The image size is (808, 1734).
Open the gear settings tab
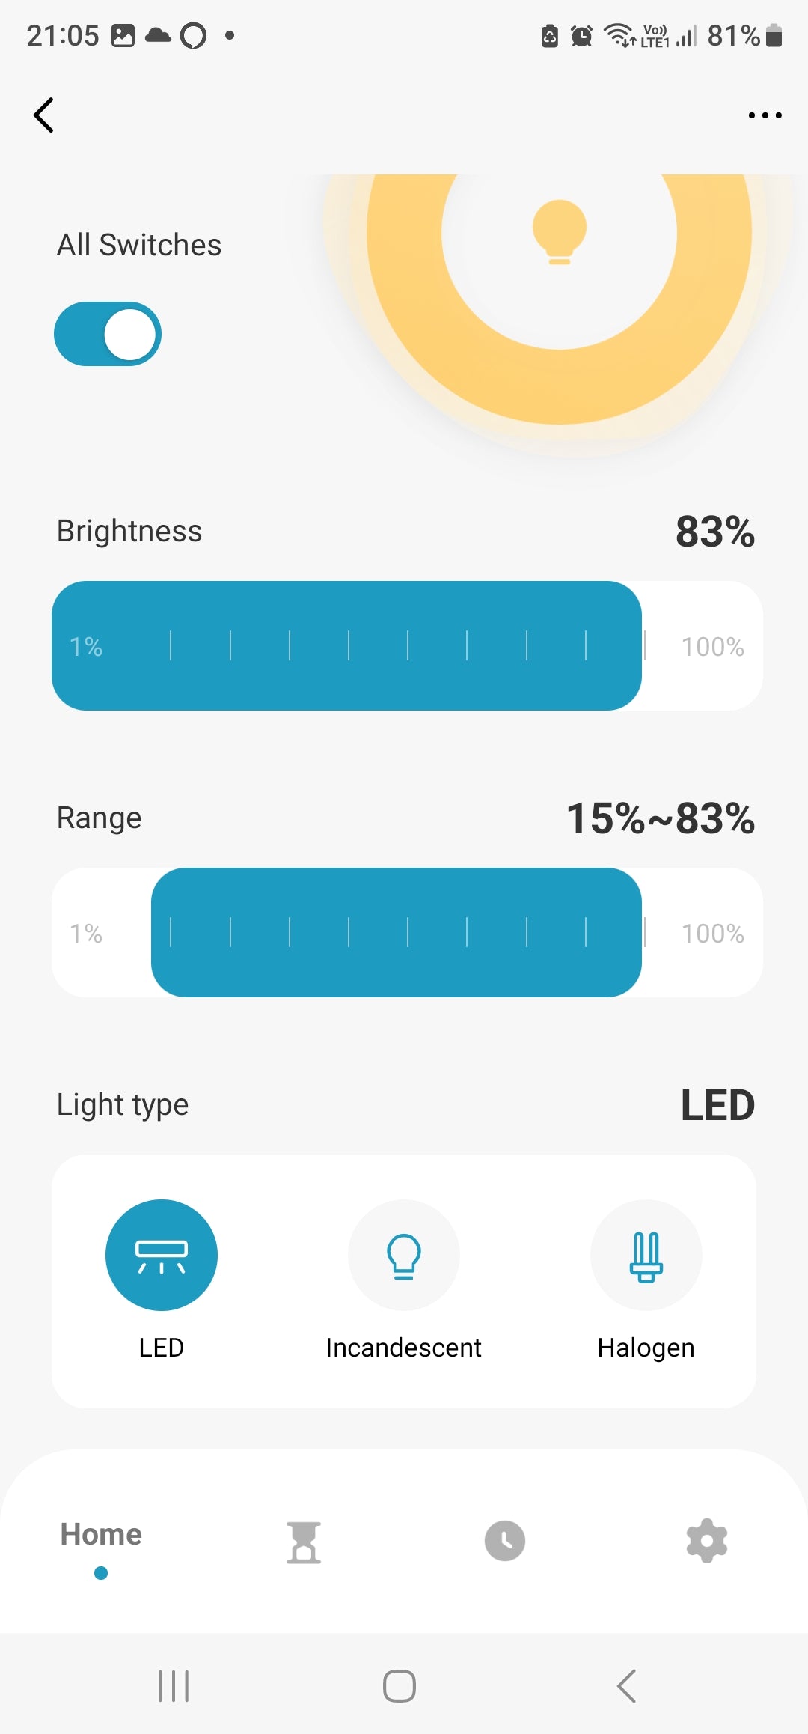coord(706,1541)
